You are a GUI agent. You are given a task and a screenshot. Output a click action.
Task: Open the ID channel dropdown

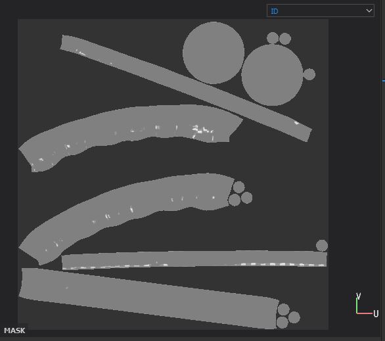(x=320, y=11)
